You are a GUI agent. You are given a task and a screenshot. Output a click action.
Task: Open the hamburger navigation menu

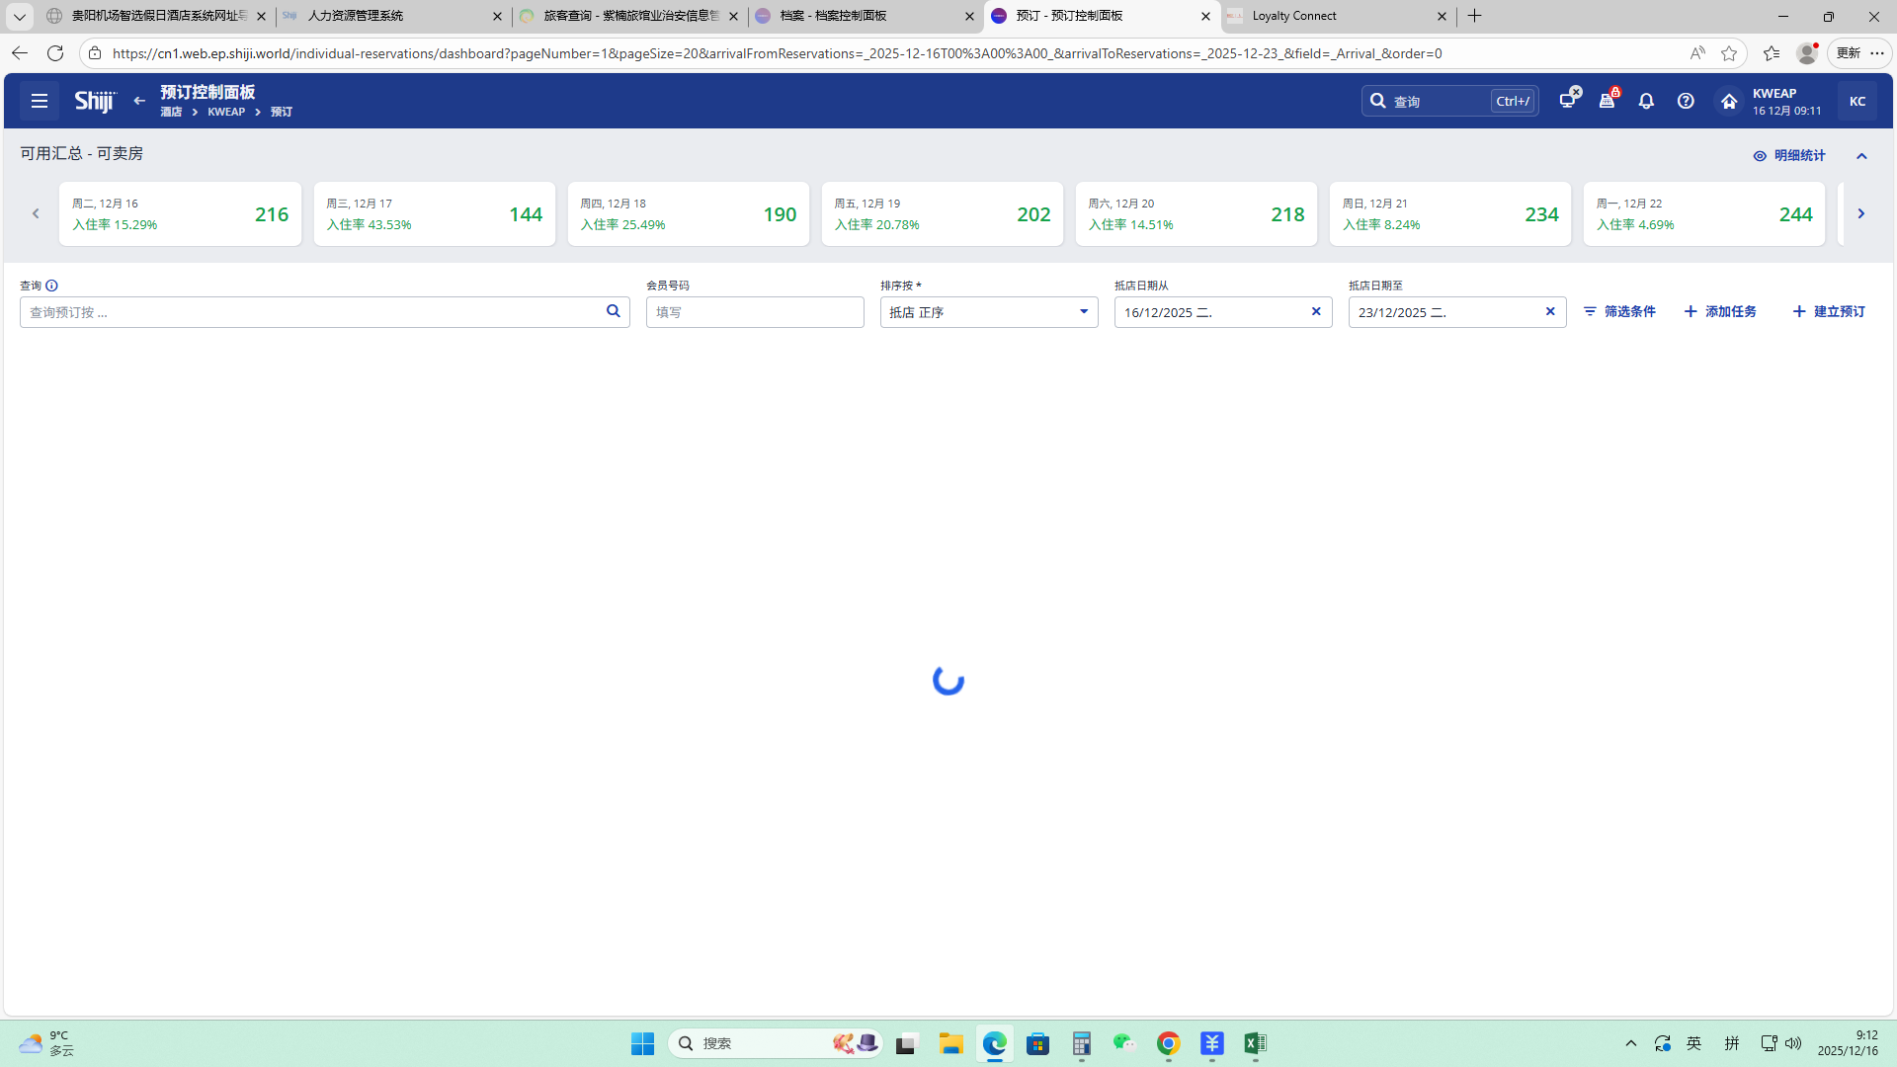[40, 101]
